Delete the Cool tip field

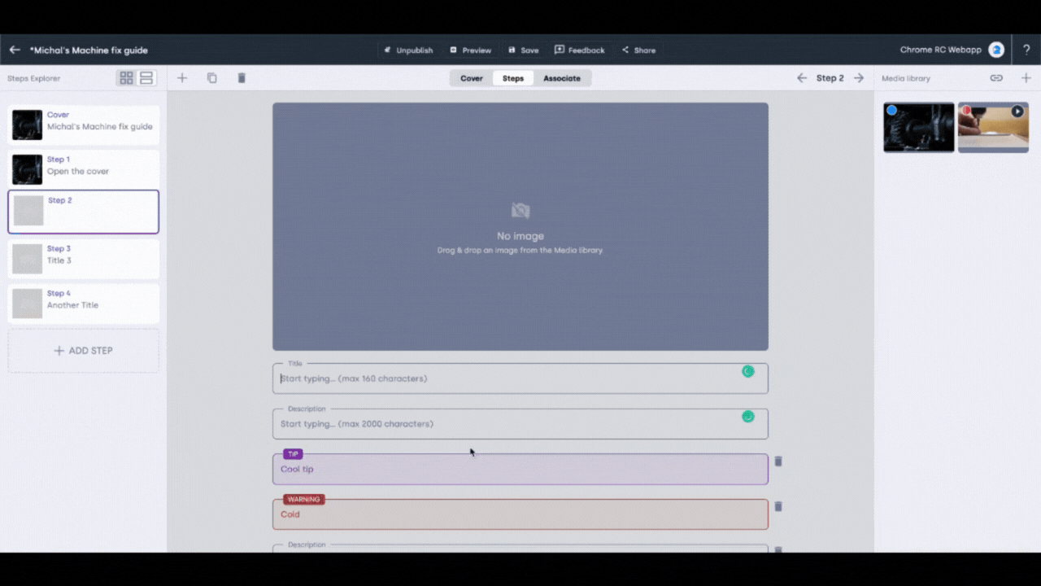pos(777,461)
